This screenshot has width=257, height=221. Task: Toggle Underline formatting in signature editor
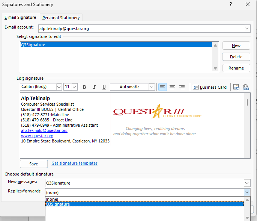(x=104, y=87)
